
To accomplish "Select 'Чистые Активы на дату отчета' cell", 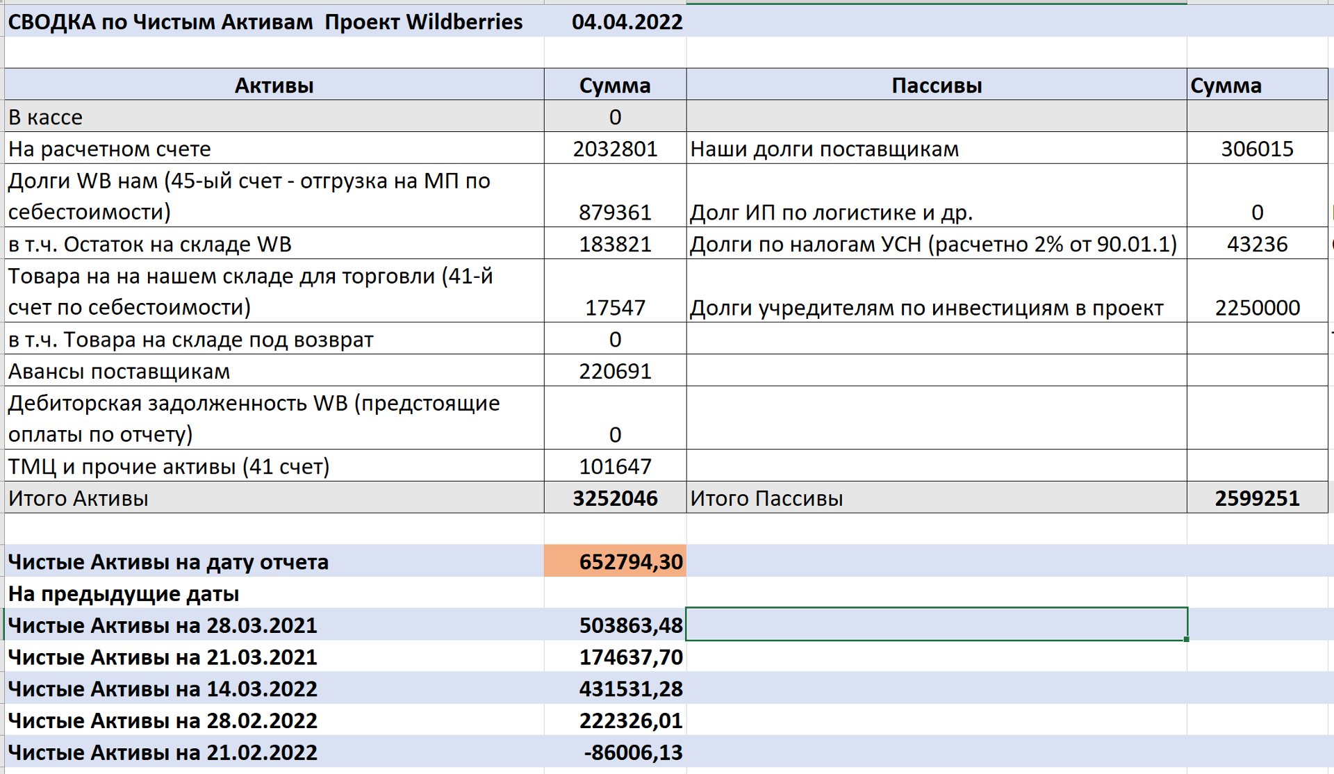I will 274,561.
